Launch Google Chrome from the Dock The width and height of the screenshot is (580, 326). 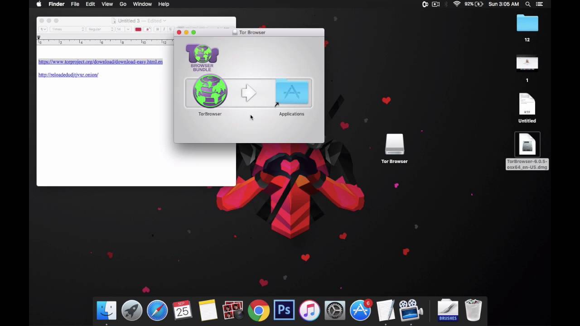[x=259, y=311]
